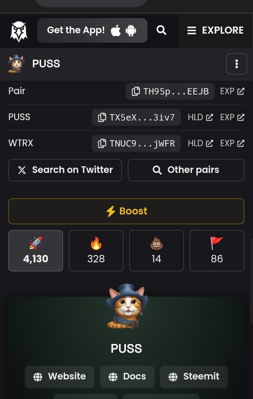Toggle the red flag reaction with 86
The height and width of the screenshot is (399, 253).
217,251
